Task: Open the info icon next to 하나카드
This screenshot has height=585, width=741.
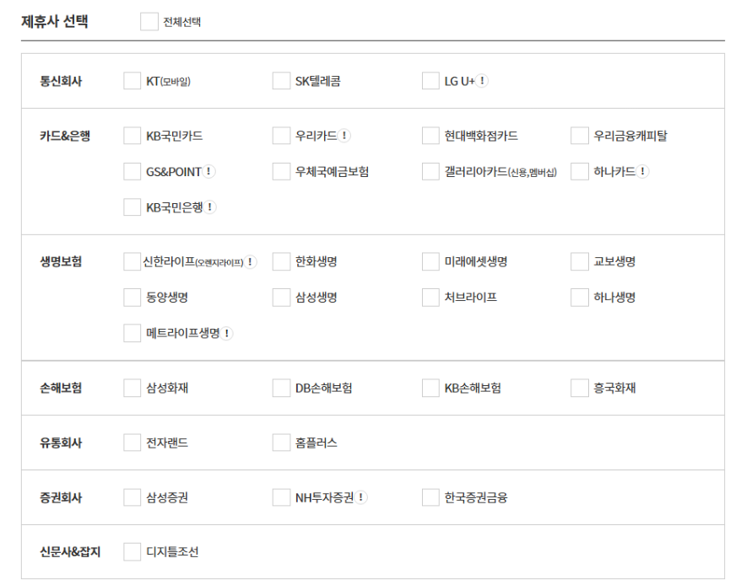Action: (642, 171)
